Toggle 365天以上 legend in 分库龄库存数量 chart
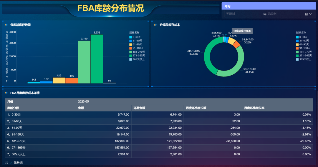The height and width of the screenshot is (167, 318). (x=137, y=59)
